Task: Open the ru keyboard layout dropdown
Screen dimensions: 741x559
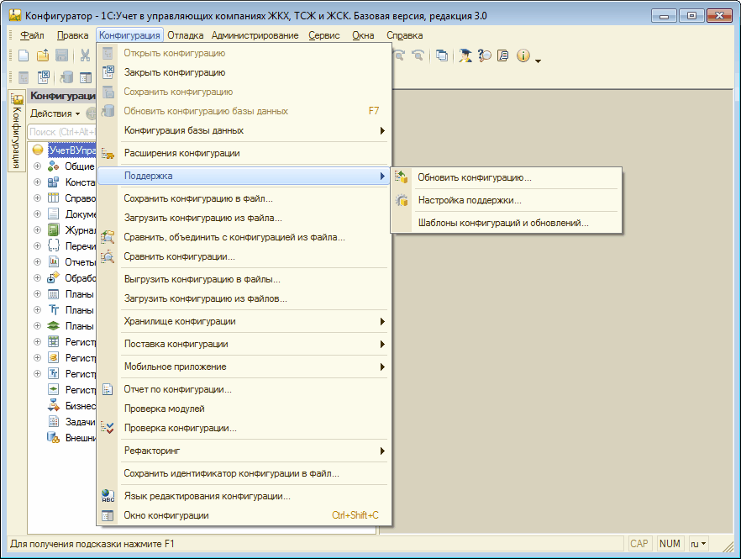Action: point(698,544)
